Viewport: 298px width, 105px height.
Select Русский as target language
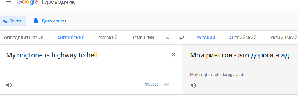coord(206,38)
